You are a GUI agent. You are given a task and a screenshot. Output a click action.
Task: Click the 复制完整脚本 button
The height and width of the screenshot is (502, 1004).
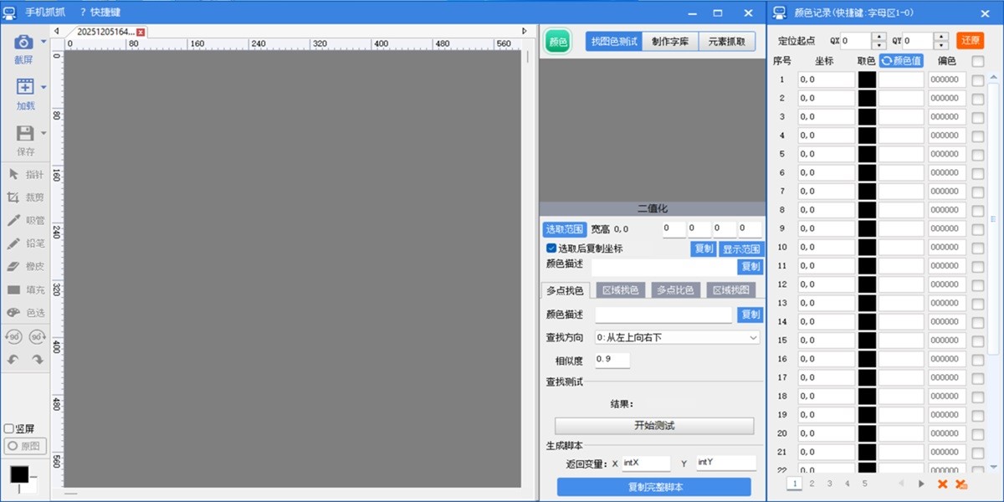[x=653, y=488]
